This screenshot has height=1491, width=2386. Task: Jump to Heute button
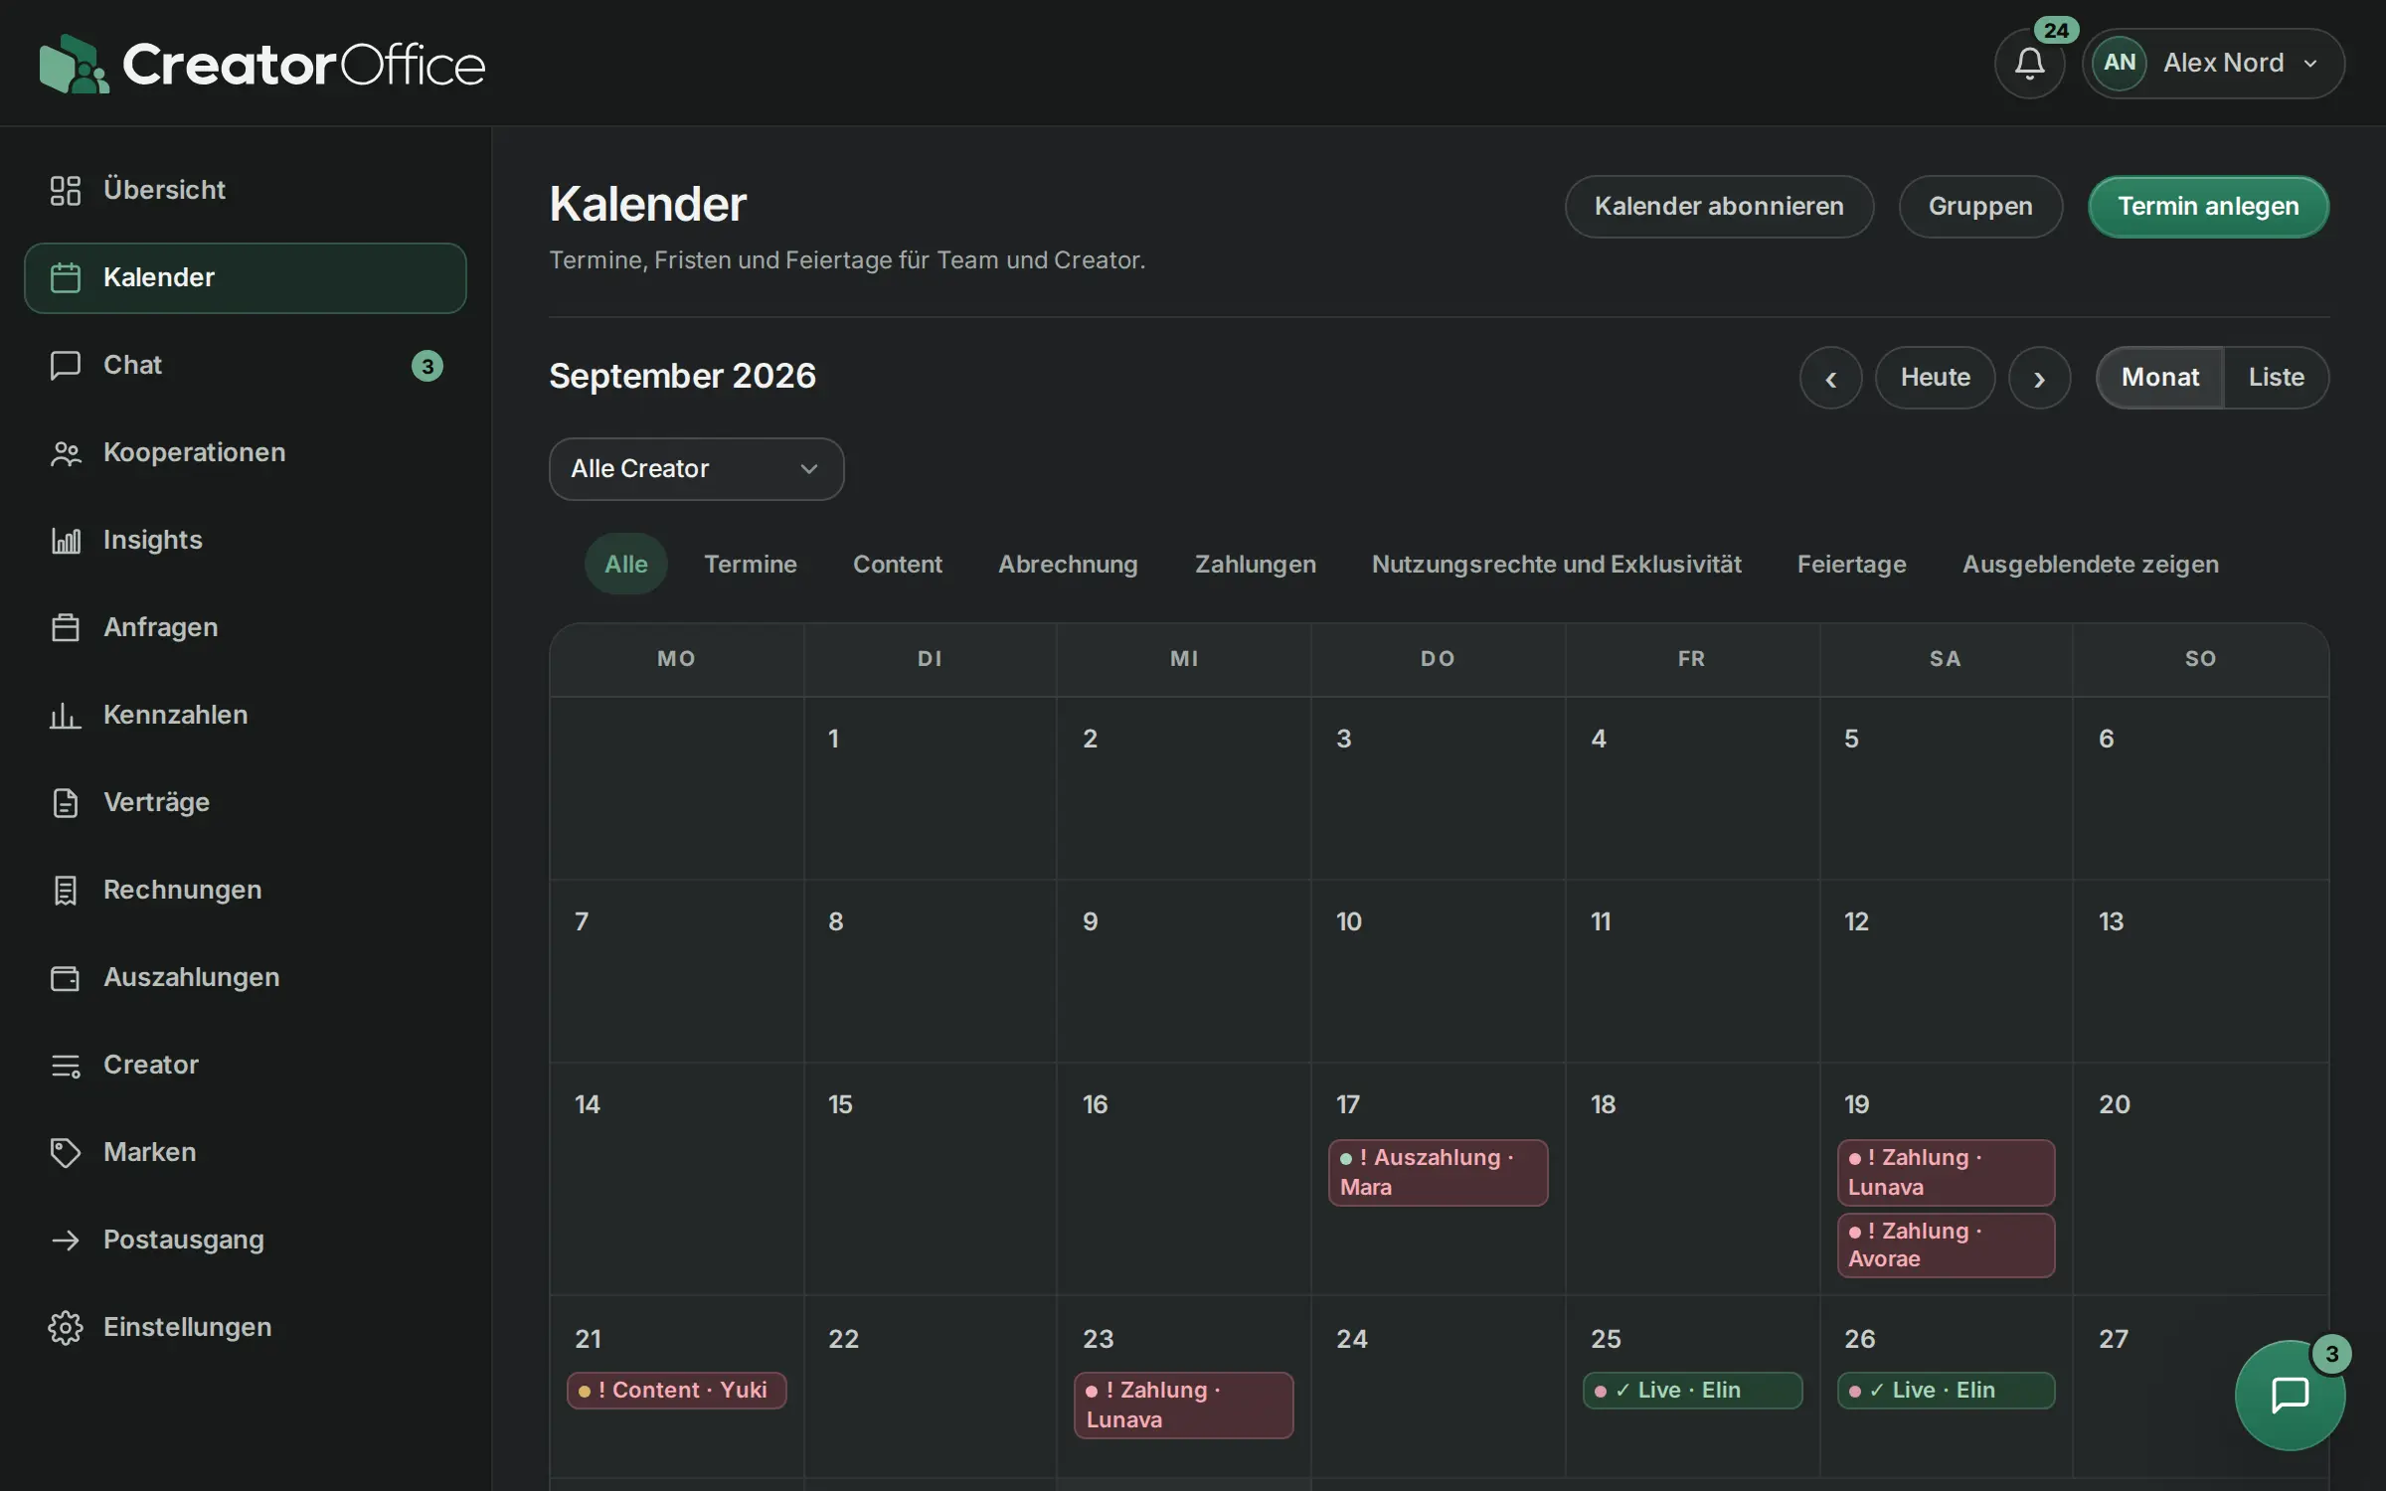coord(1935,378)
